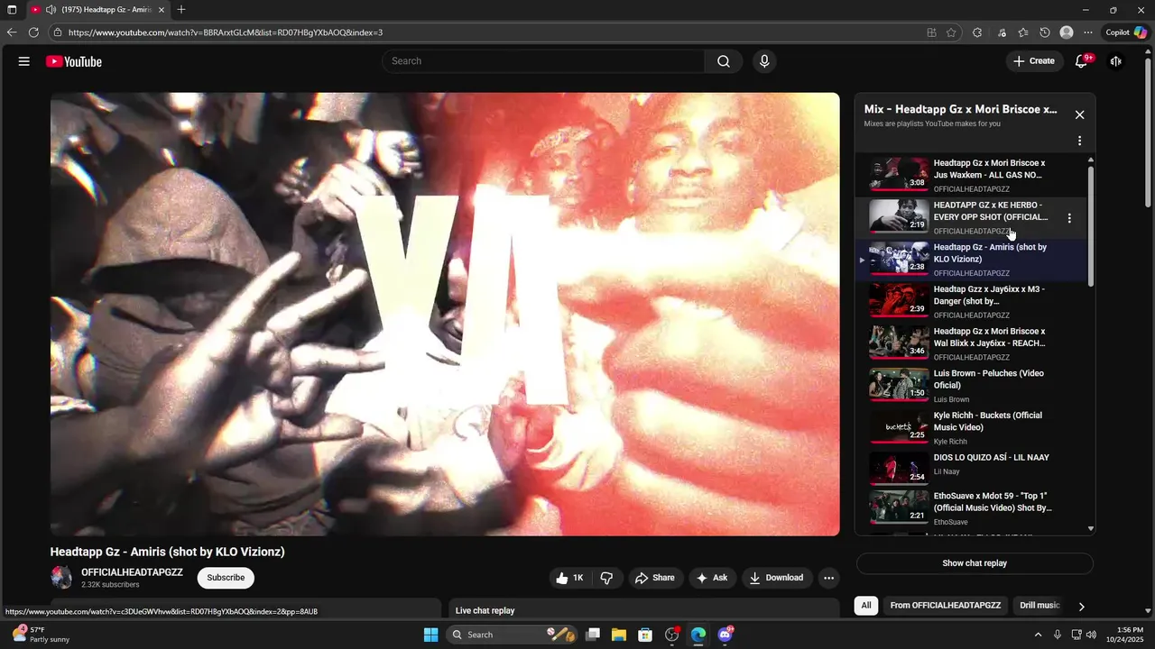Image resolution: width=1155 pixels, height=649 pixels.
Task: Like the Headtapp Gz Amiris video
Action: (x=570, y=578)
